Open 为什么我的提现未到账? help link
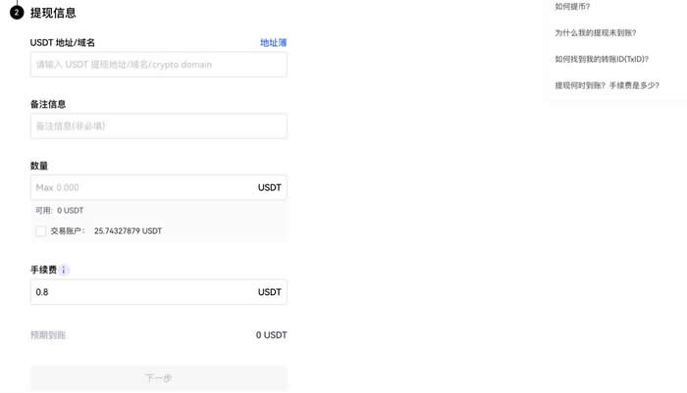The height and width of the screenshot is (393, 687). (x=596, y=32)
